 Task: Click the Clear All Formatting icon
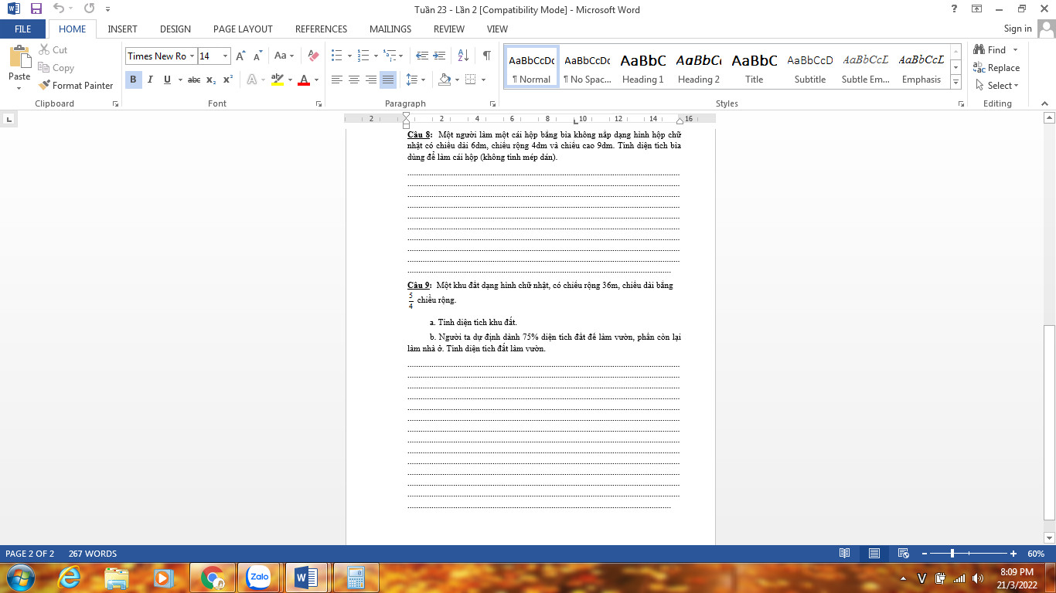click(313, 56)
